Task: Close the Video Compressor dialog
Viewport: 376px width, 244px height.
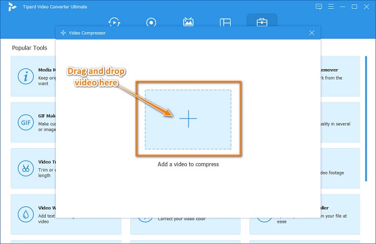Action: (x=311, y=33)
